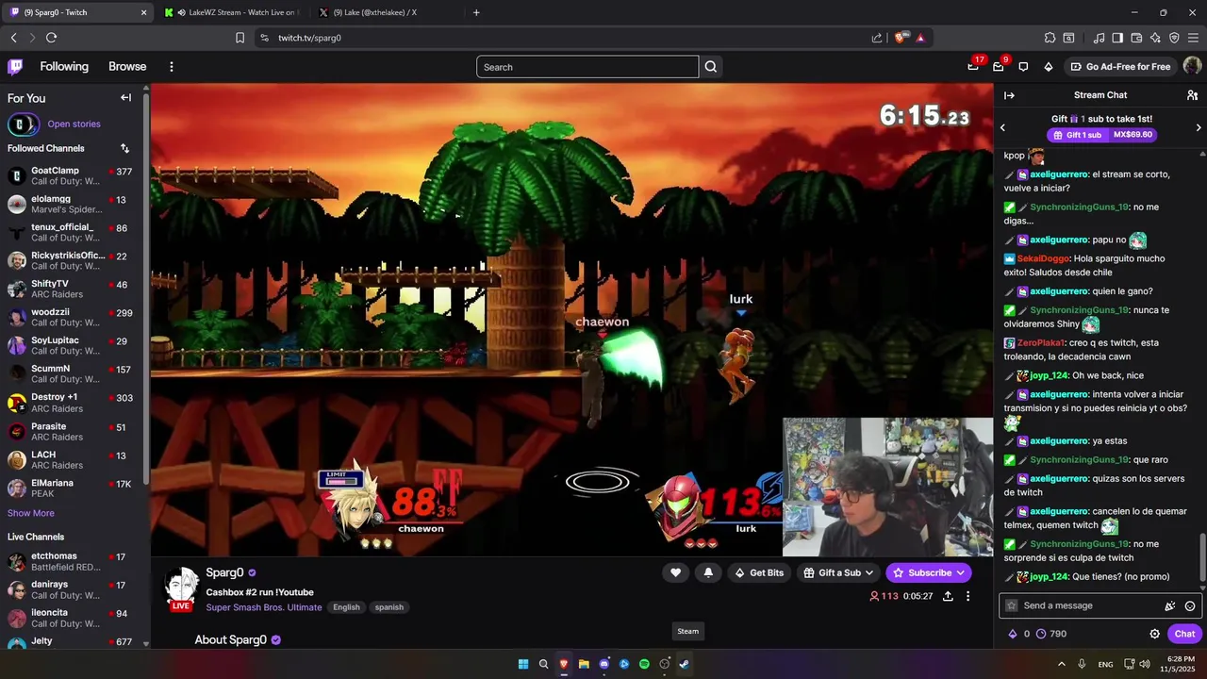
Task: Collapse the For You sidebar
Action: click(125, 98)
